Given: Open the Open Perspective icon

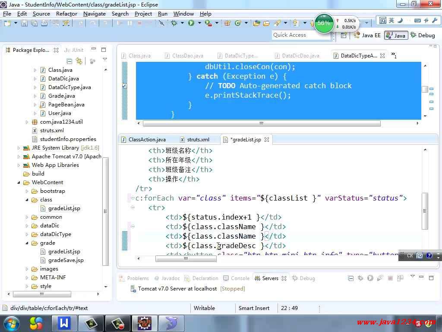Looking at the screenshot, I should click(344, 35).
